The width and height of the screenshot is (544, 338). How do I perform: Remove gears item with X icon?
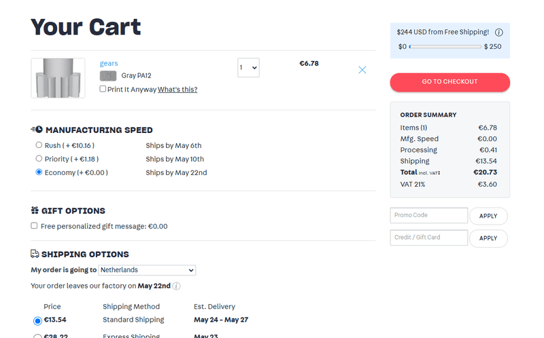(x=362, y=70)
